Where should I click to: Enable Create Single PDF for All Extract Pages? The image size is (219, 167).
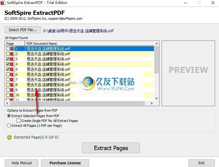click(18, 121)
